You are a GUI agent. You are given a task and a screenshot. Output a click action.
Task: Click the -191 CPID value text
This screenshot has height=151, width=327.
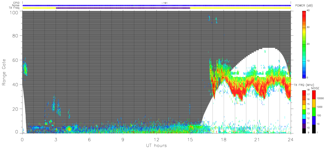point(164,3)
